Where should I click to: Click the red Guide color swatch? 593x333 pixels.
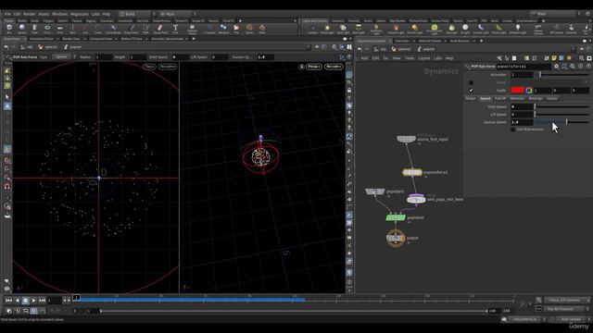[x=517, y=91]
